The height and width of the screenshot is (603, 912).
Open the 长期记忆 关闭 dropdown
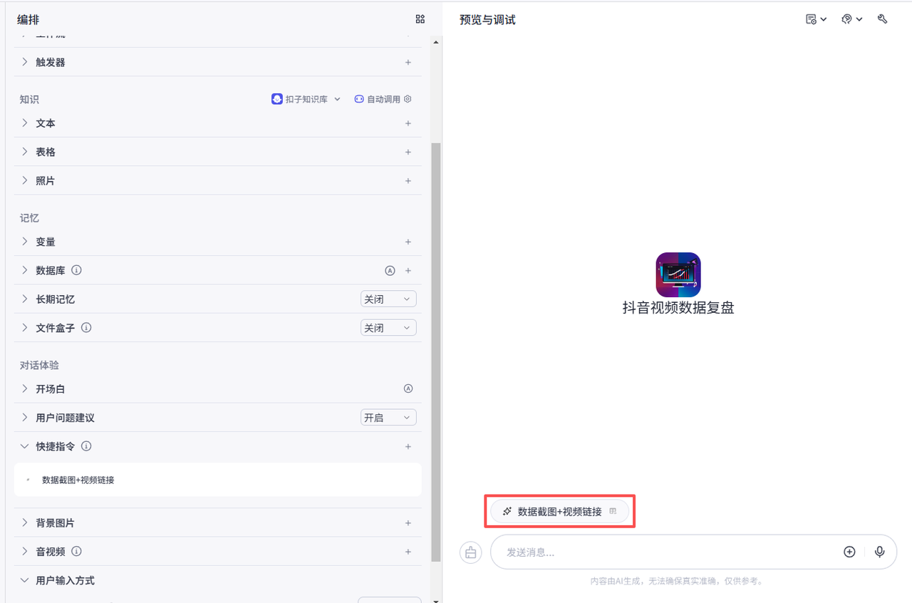pyautogui.click(x=388, y=299)
